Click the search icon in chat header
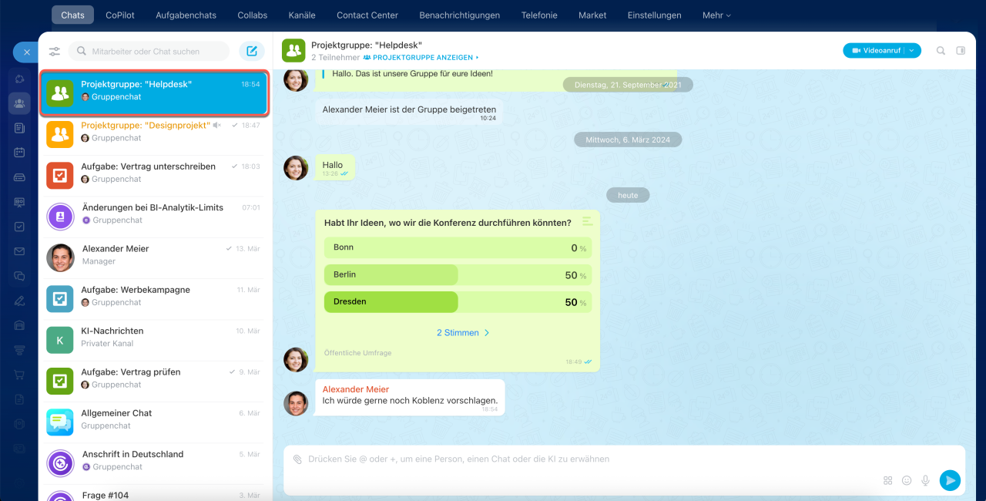 coord(941,51)
